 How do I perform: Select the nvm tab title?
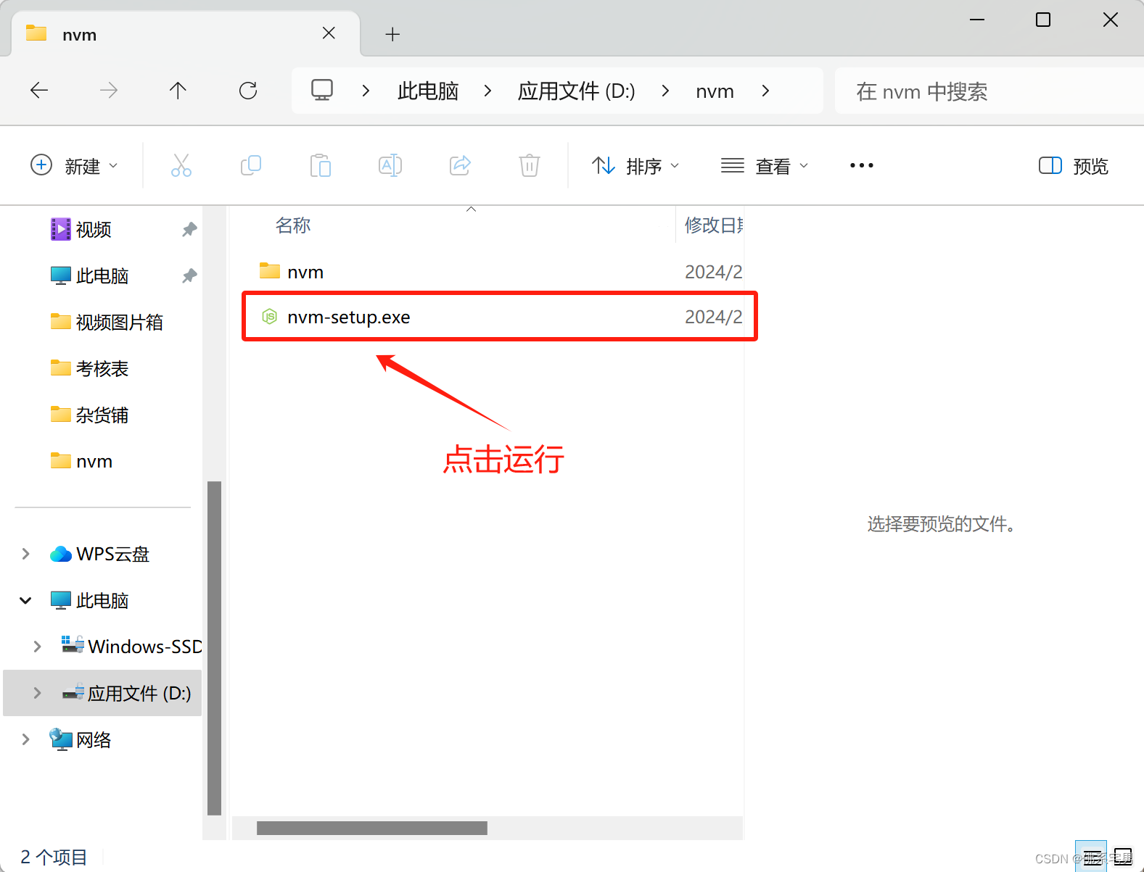coord(80,35)
